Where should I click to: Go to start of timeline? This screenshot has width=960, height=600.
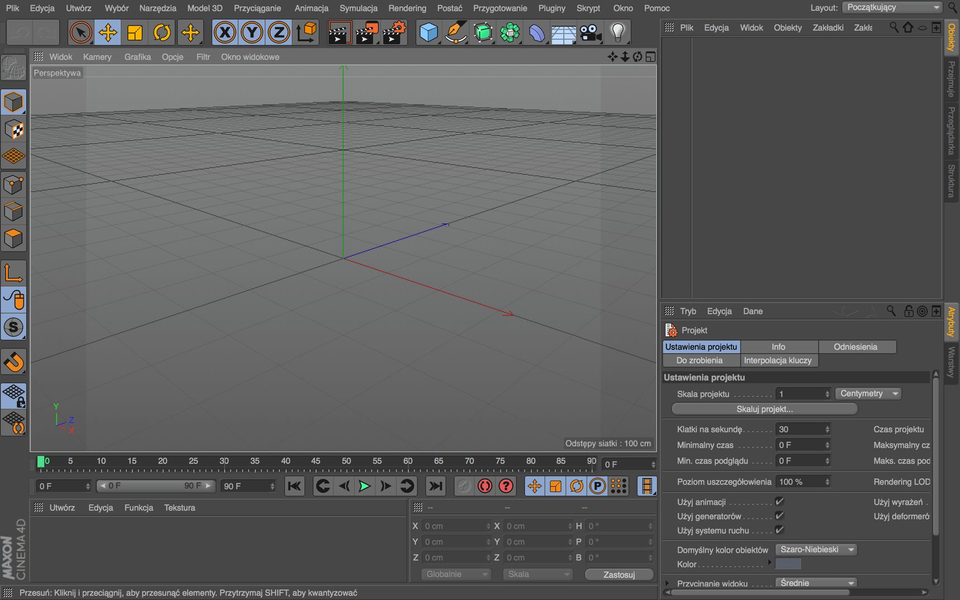click(x=295, y=486)
